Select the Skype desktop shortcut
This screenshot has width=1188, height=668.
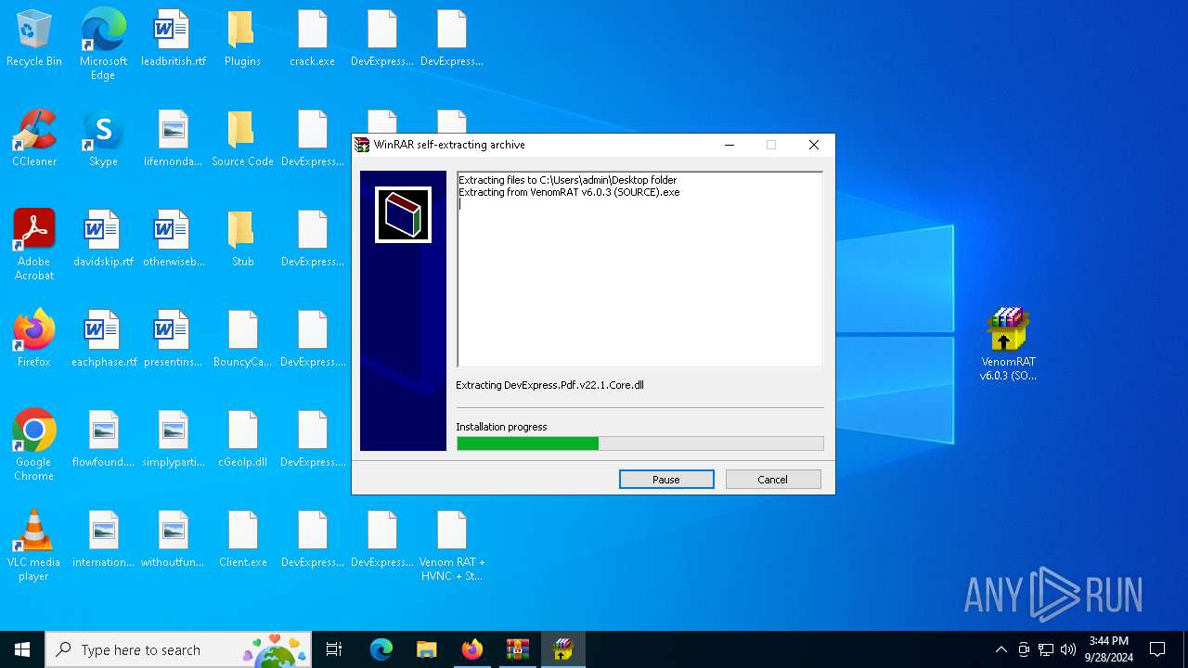coord(103,140)
